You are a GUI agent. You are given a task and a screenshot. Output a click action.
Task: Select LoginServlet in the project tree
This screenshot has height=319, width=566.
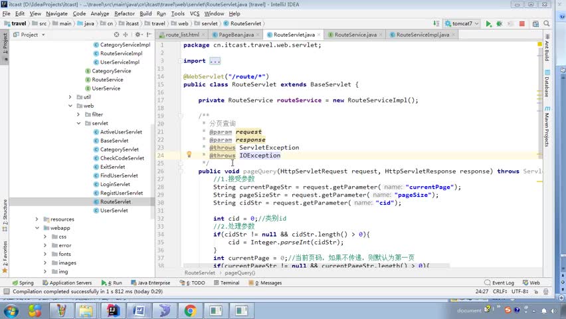(x=115, y=184)
